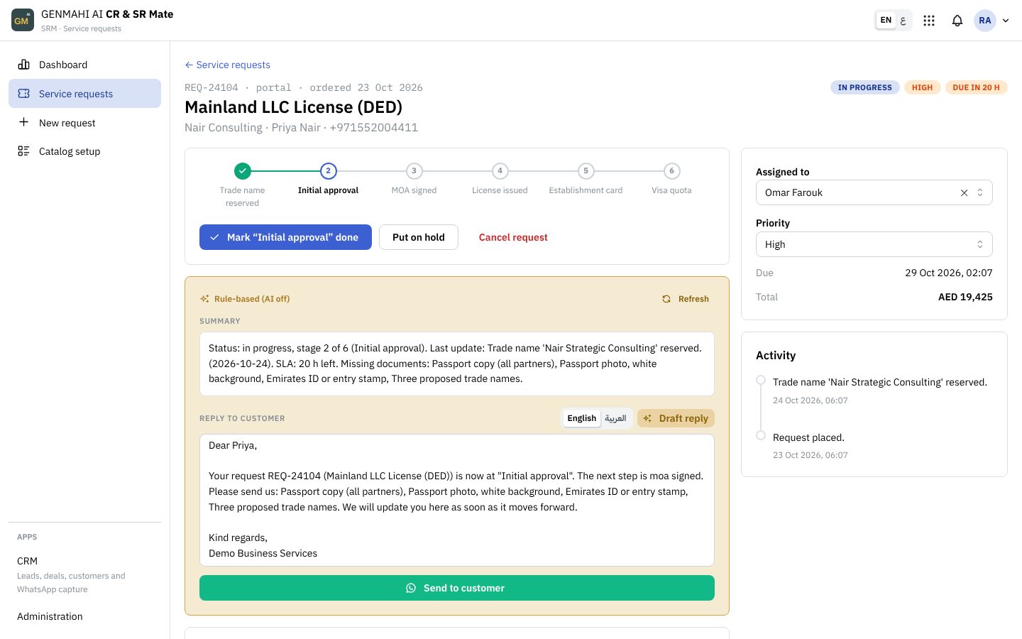The image size is (1022, 639).
Task: Switch interface language to EN
Action: pos(886,21)
